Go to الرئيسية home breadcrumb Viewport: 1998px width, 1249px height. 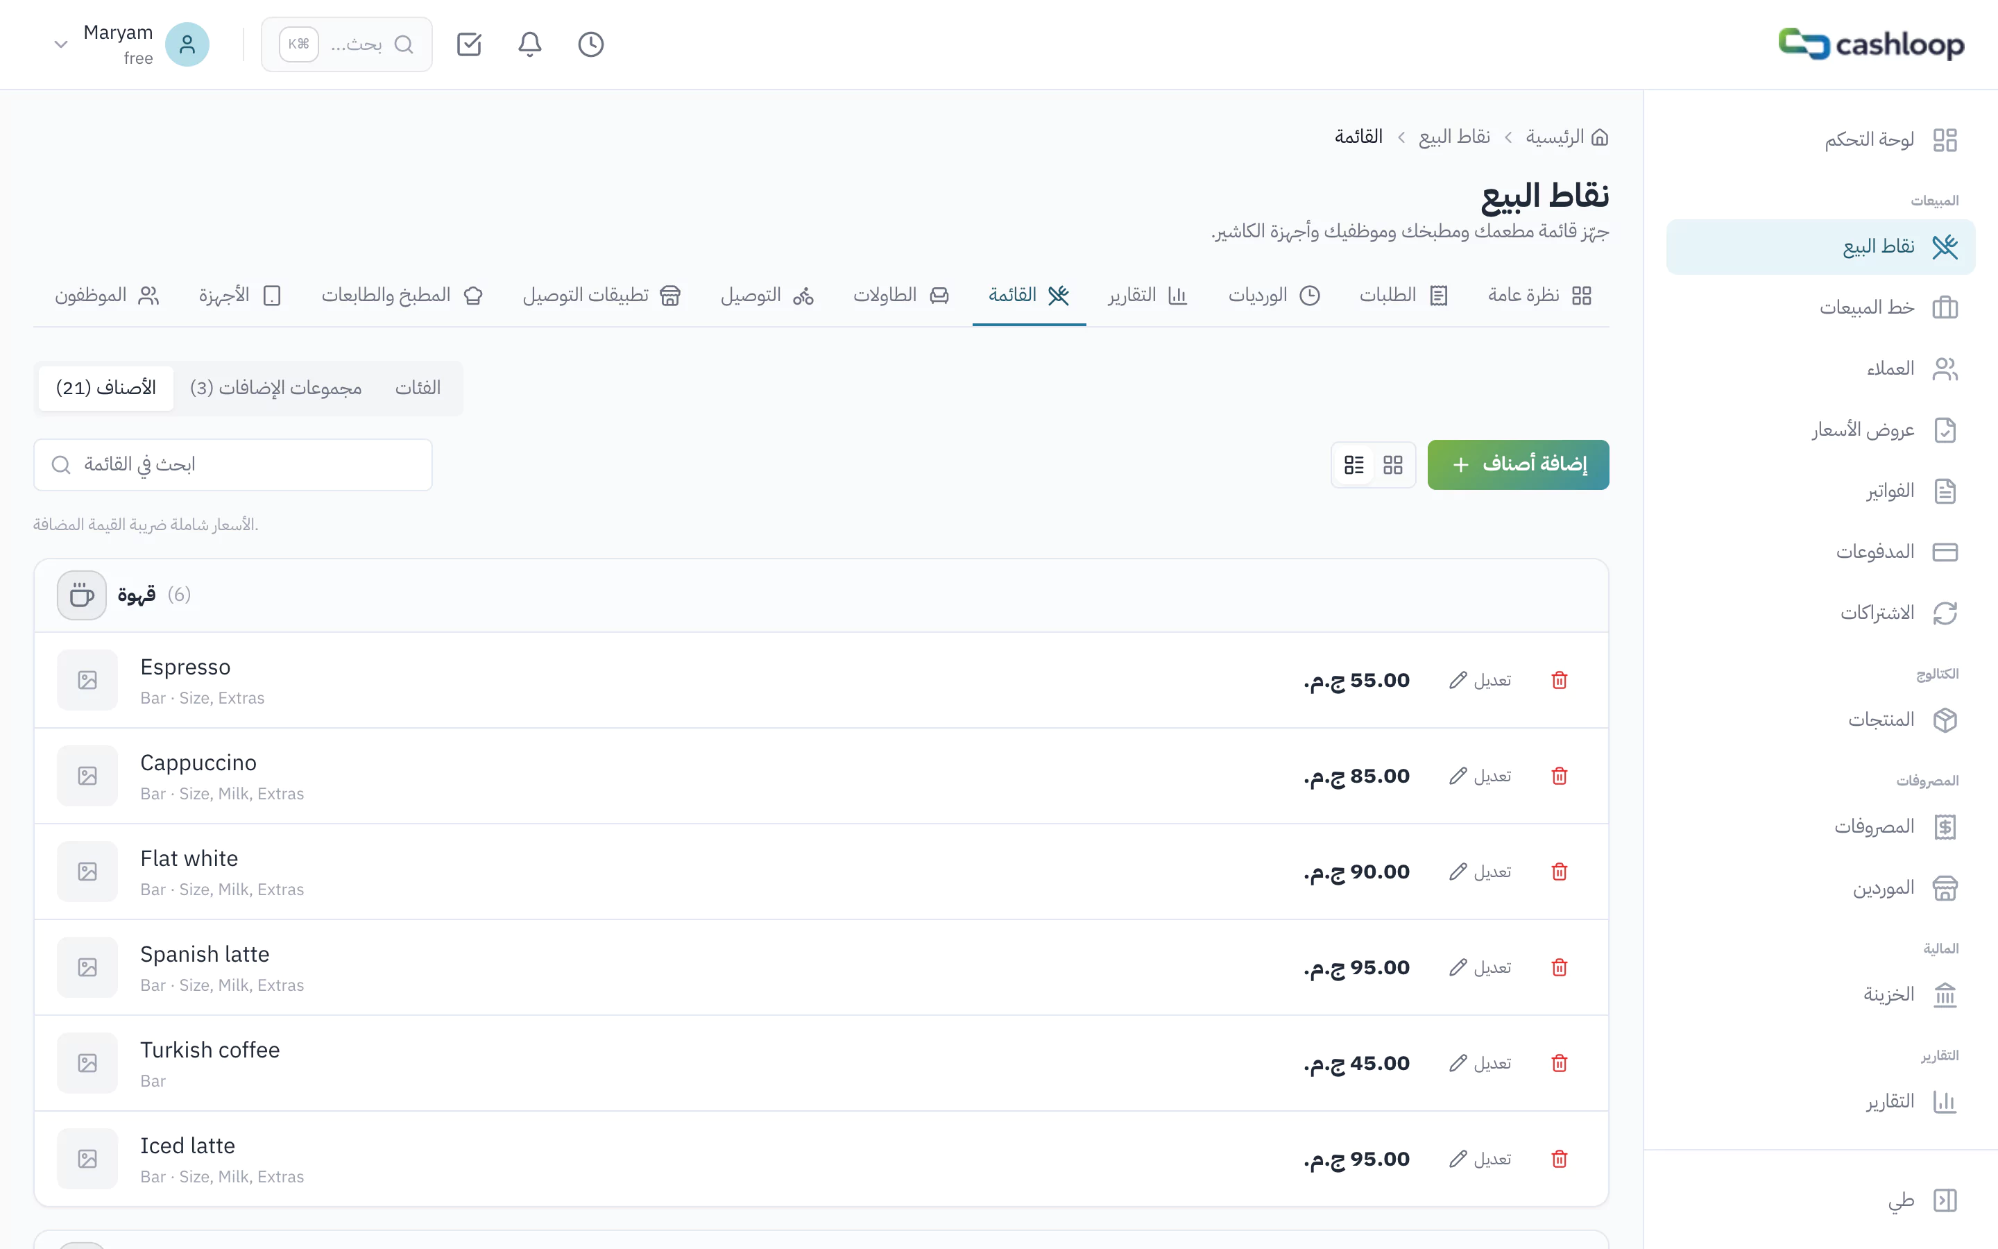(1566, 136)
